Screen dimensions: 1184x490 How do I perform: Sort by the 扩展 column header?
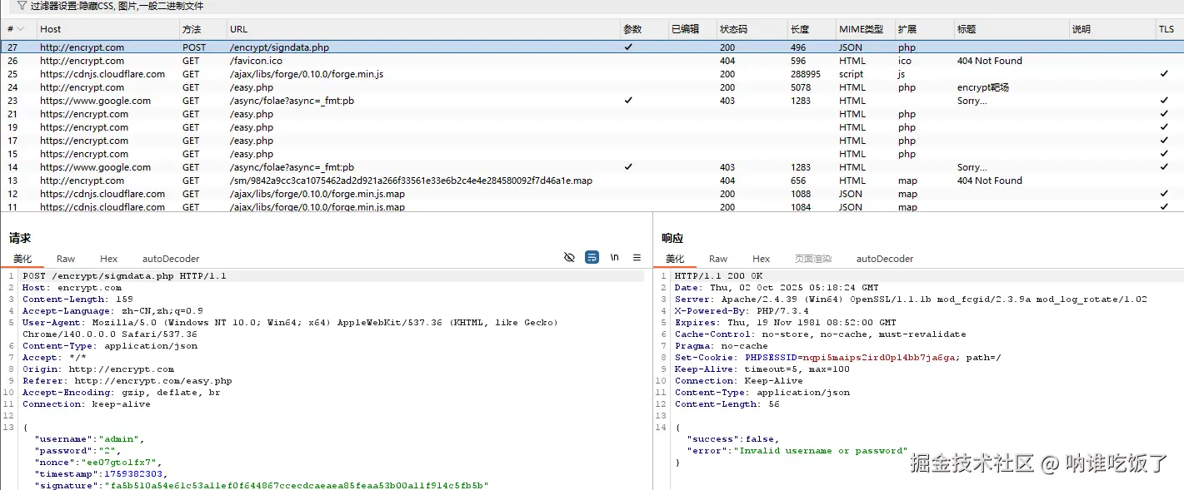[907, 29]
